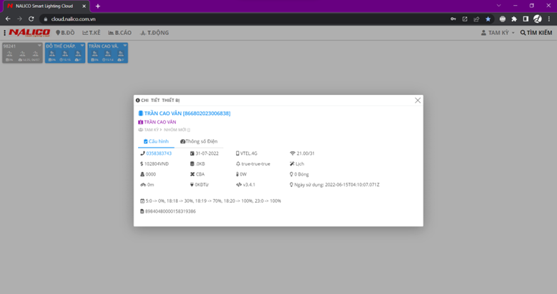The height and width of the screenshot is (294, 557).
Task: Open saved passwords key icon
Action: (453, 19)
